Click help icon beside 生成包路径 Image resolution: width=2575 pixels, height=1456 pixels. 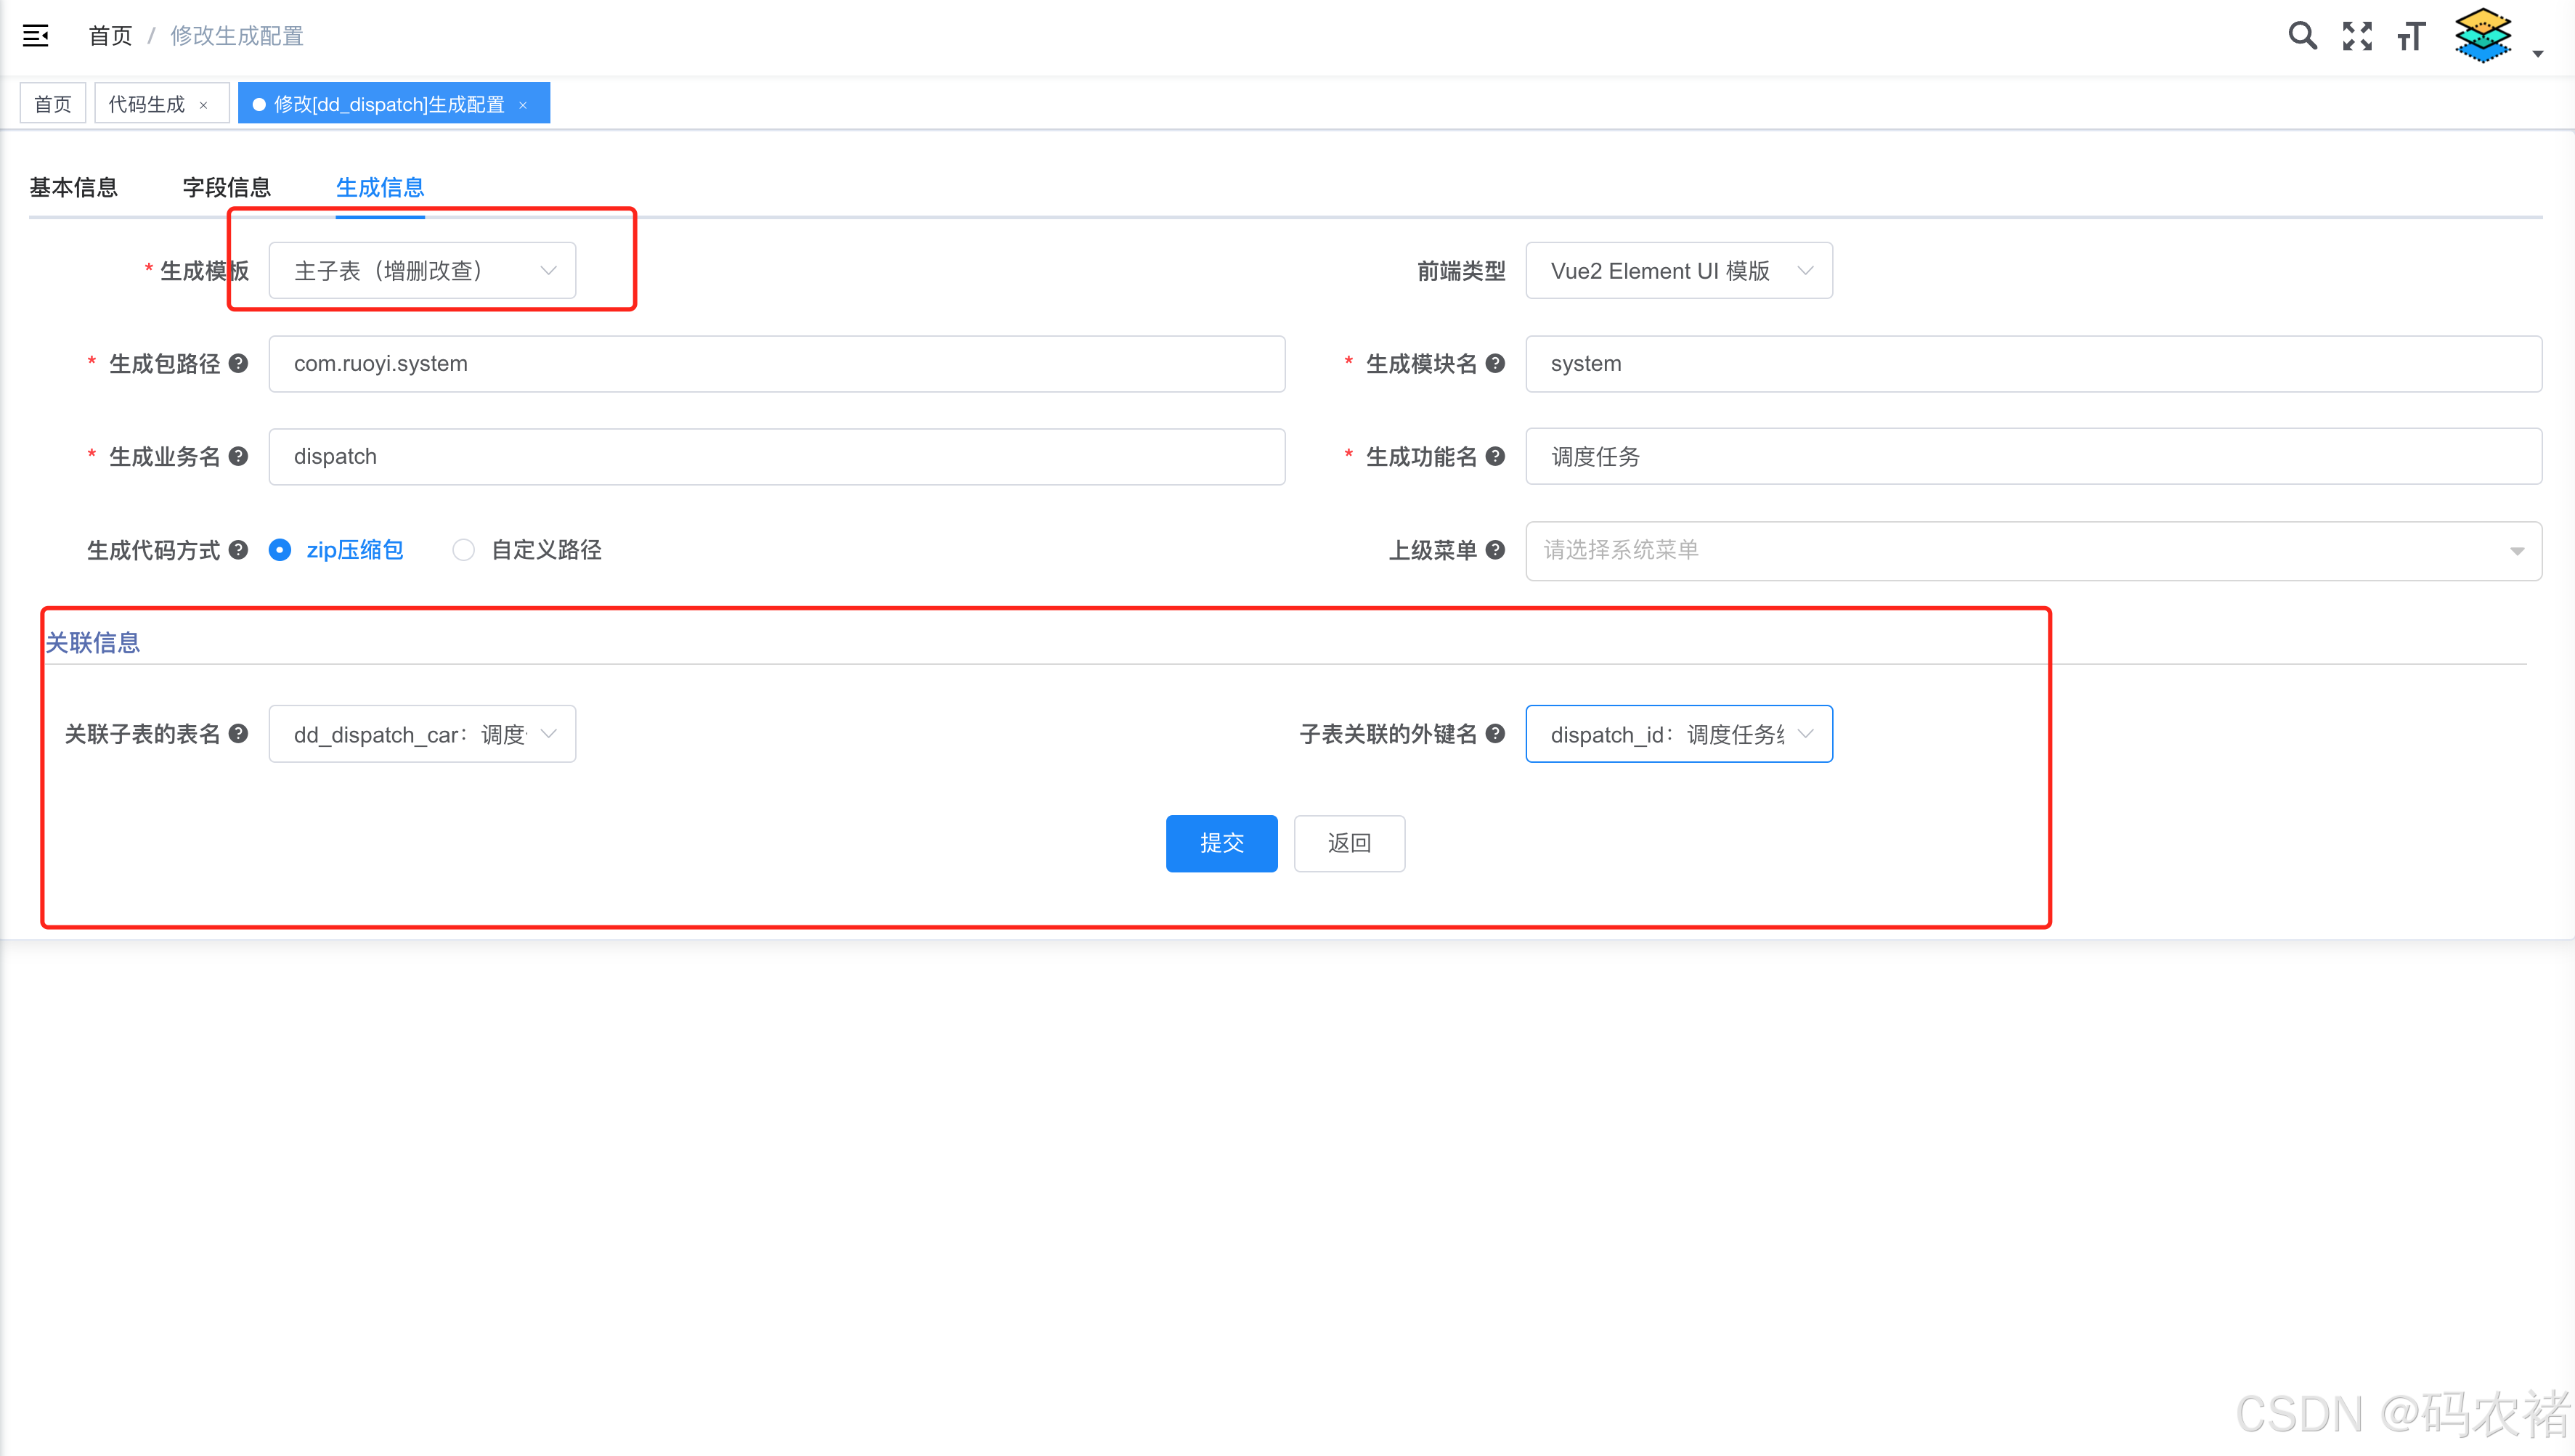click(x=238, y=363)
